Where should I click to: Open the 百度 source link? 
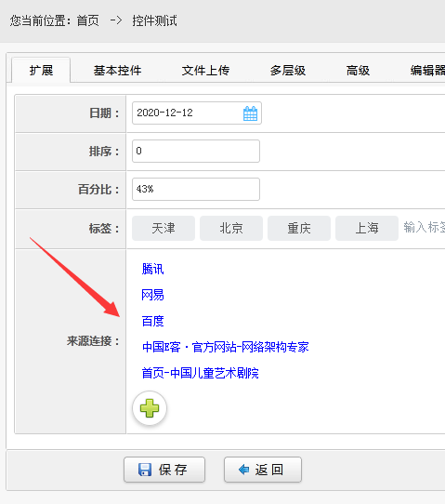point(153,321)
